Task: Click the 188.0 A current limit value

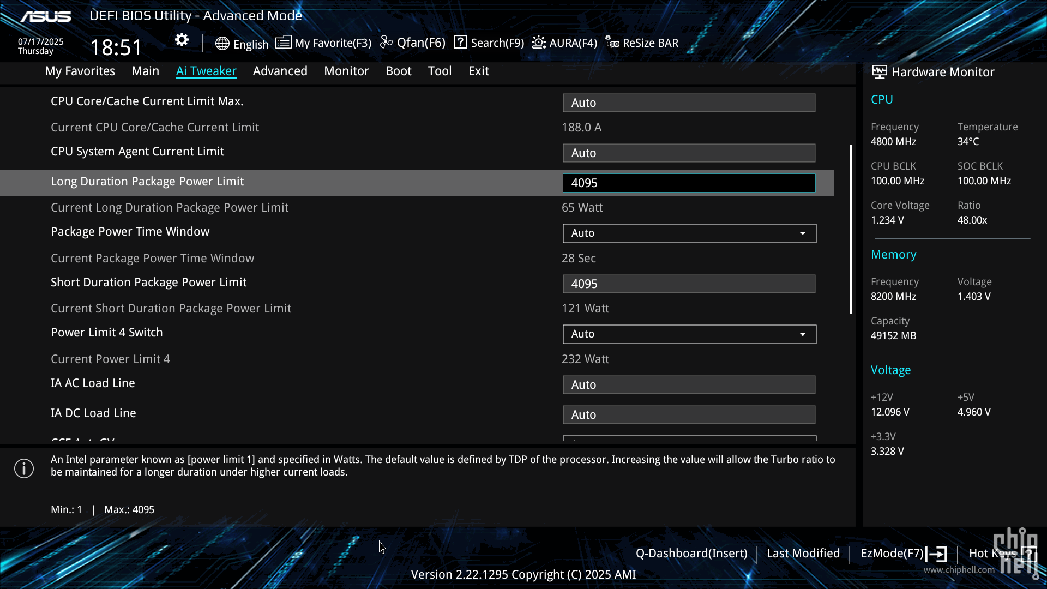Action: tap(582, 128)
